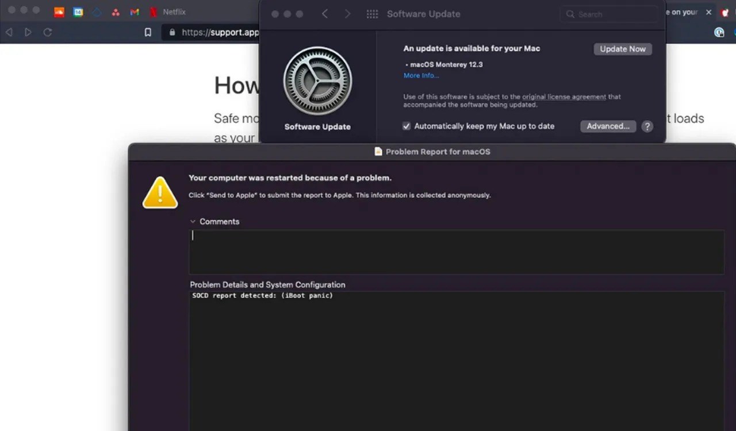
Task: Toggle Automatically keep my Mac up to date
Action: tap(407, 126)
